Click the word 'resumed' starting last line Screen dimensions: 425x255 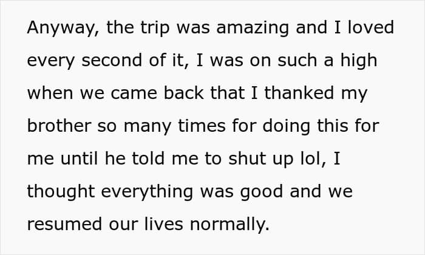pos(65,225)
